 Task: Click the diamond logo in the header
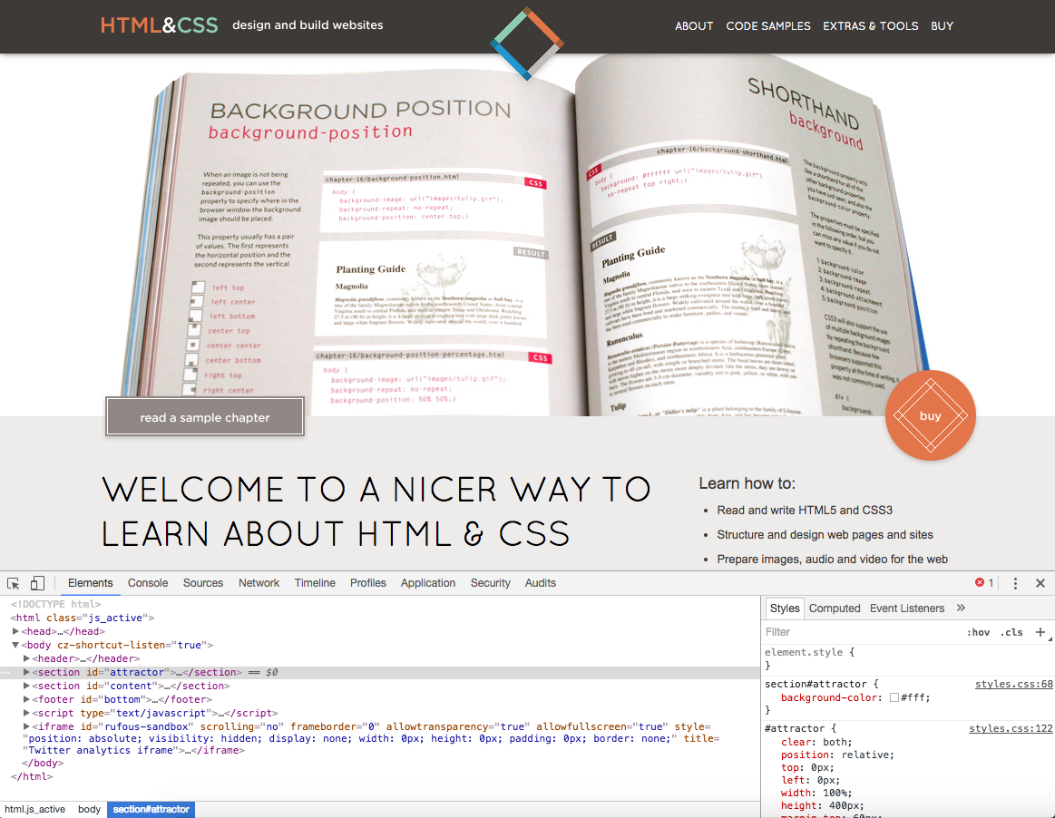[527, 43]
